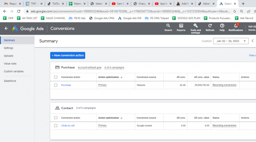Collapse the panel with the right-side chevron

coord(252,41)
